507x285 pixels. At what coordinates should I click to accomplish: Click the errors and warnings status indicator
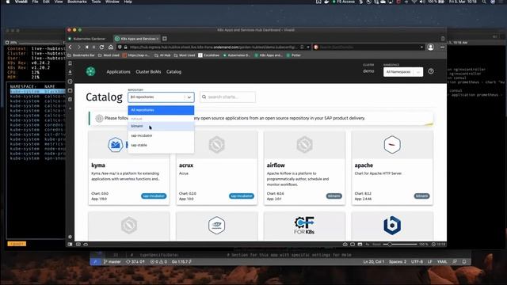point(158,262)
